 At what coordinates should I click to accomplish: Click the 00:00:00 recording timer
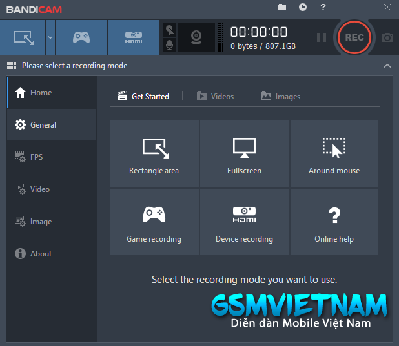[x=259, y=32]
